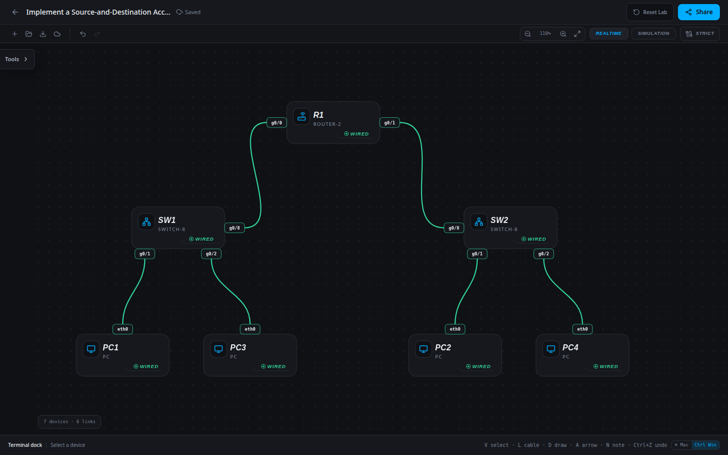Screen dimensions: 728x455
Task: Click the 7 devices 6 links counter
Action: coord(69,422)
